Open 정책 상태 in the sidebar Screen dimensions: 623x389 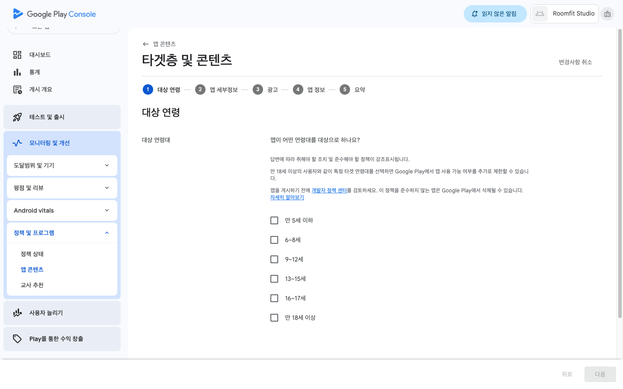pyautogui.click(x=32, y=254)
